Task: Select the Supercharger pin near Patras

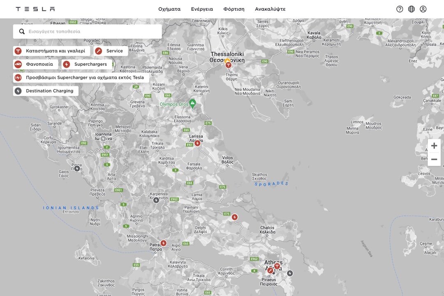Action: tap(163, 243)
